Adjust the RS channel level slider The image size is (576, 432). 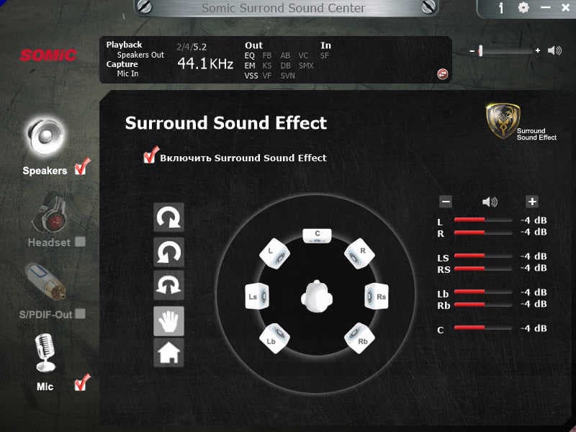(x=483, y=269)
